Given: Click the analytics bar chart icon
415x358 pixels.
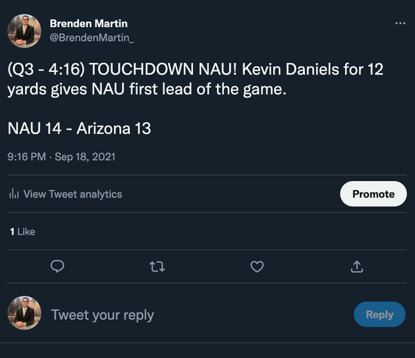Looking at the screenshot, I should (14, 194).
